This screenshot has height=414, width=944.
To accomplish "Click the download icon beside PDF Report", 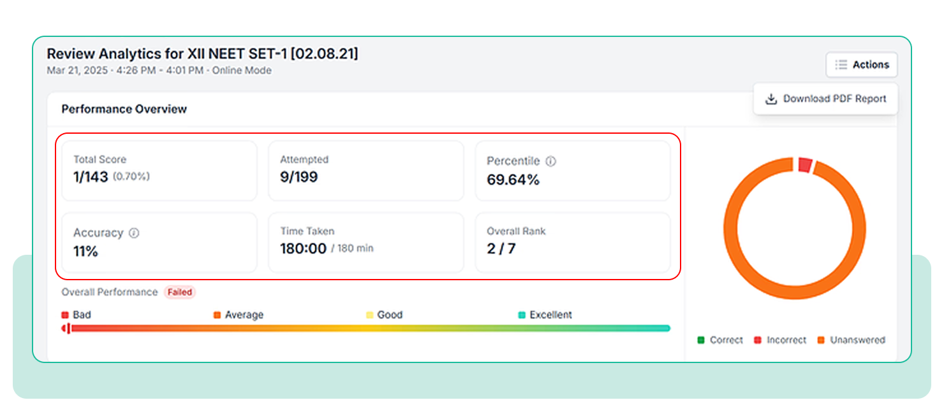I will click(771, 99).
